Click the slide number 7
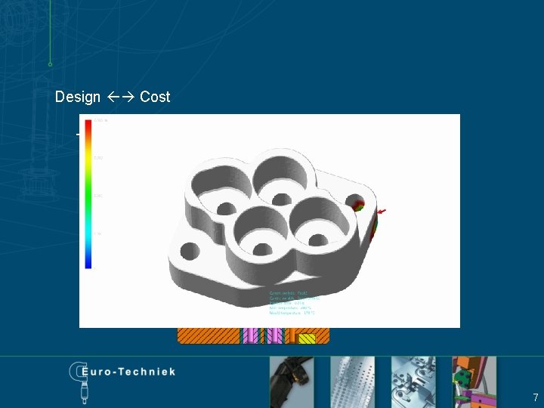The image size is (544, 408). (536, 397)
